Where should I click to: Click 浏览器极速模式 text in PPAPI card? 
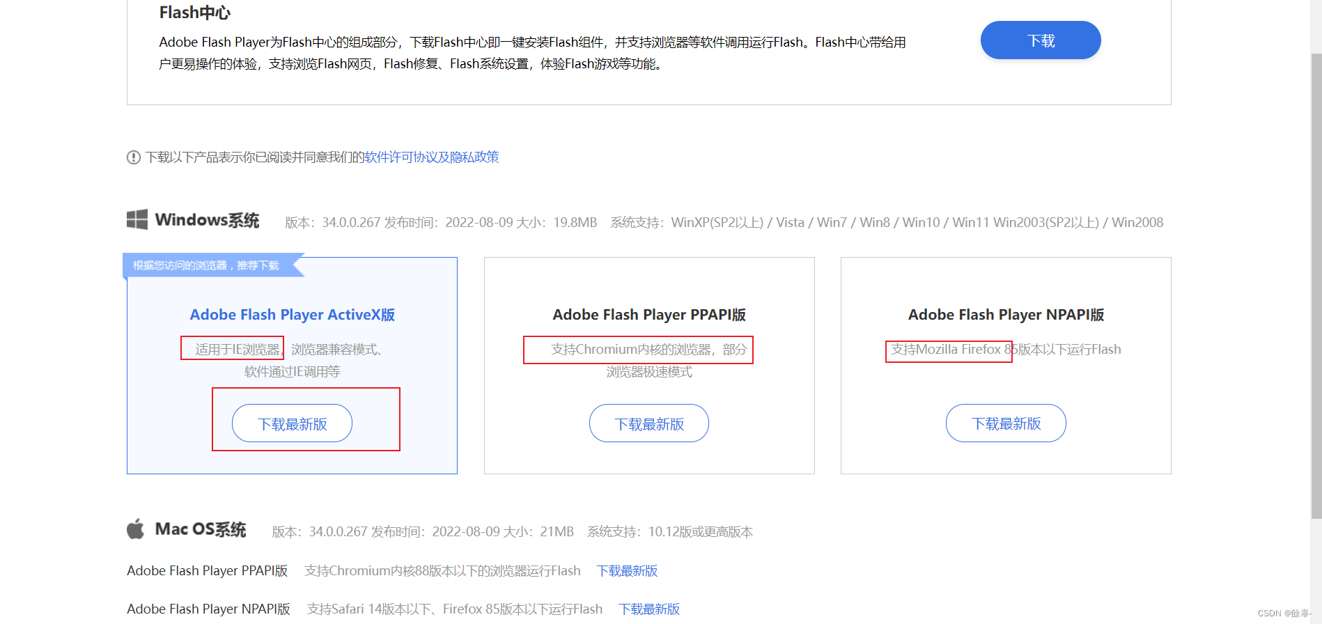pos(649,372)
